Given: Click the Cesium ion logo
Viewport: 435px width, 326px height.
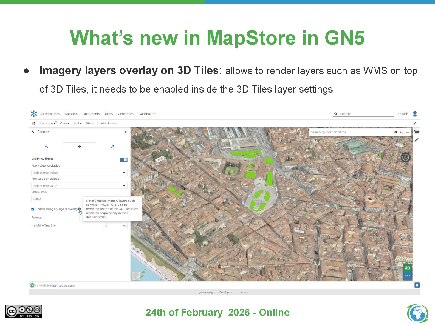Looking at the screenshot, I should click(x=44, y=285).
